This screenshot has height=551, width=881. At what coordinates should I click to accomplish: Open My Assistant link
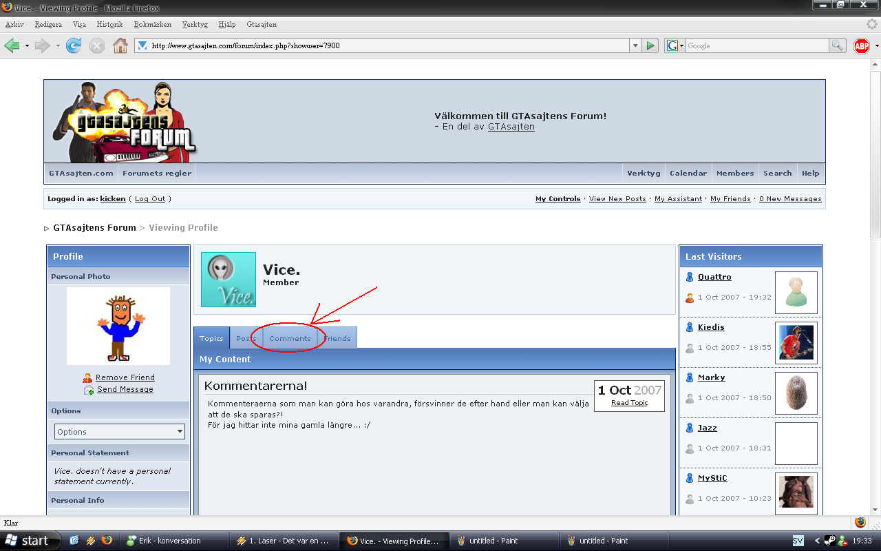point(679,199)
